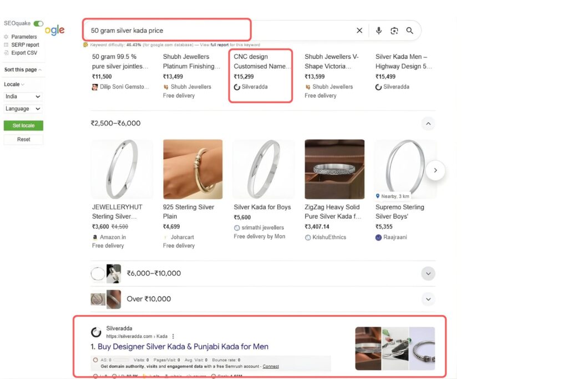This screenshot has width=568, height=379.
Task: Open the Language selection dropdown
Action: 23,109
